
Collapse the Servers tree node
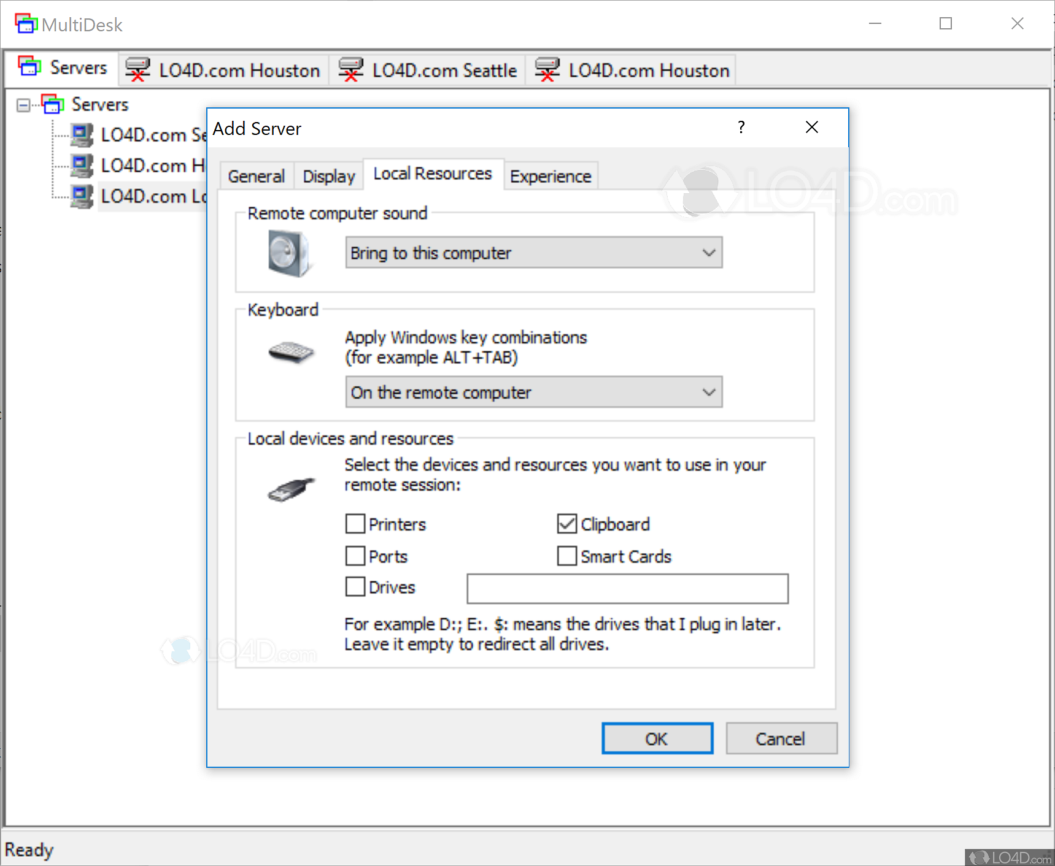tap(22, 104)
